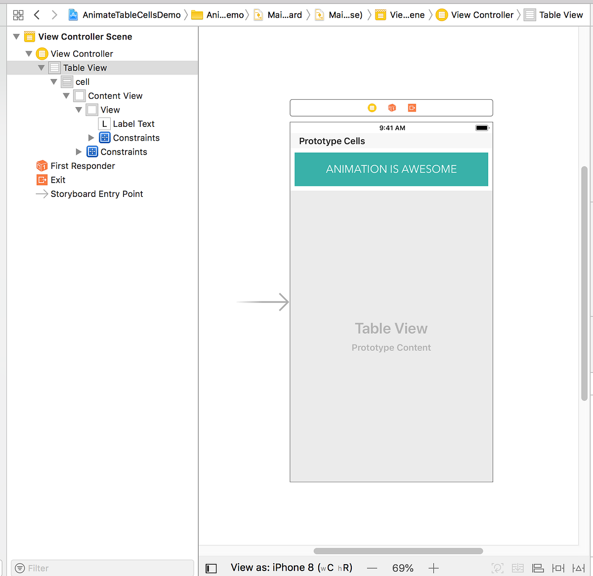Open the related items grid in the jump bar

(18, 14)
